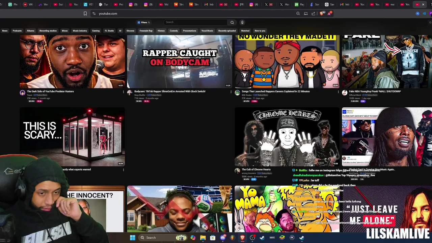Open FL Studio from the taskbar
This screenshot has width=432, height=243.
tap(233, 238)
